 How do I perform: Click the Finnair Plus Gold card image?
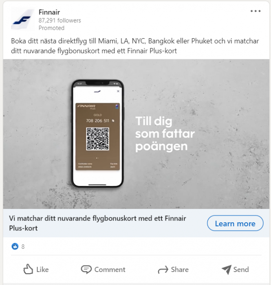click(x=98, y=137)
